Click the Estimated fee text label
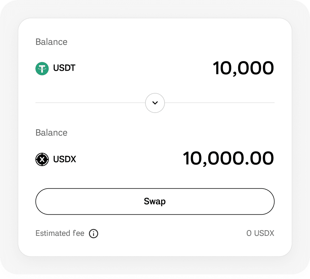Screen dimensions: 310x279 pos(60,233)
